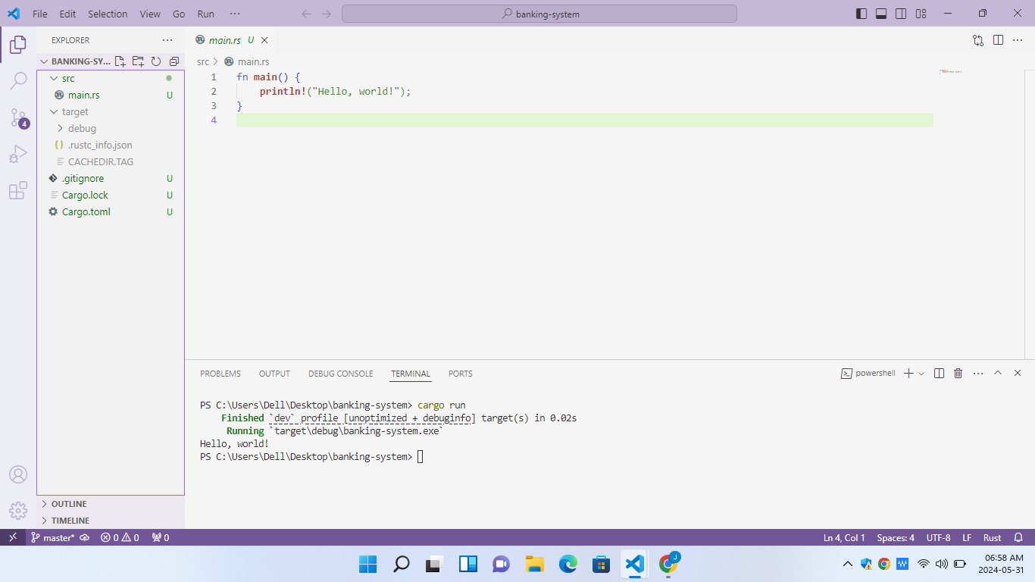Click the banking-system command center search box
This screenshot has height=582, width=1035.
pos(539,14)
